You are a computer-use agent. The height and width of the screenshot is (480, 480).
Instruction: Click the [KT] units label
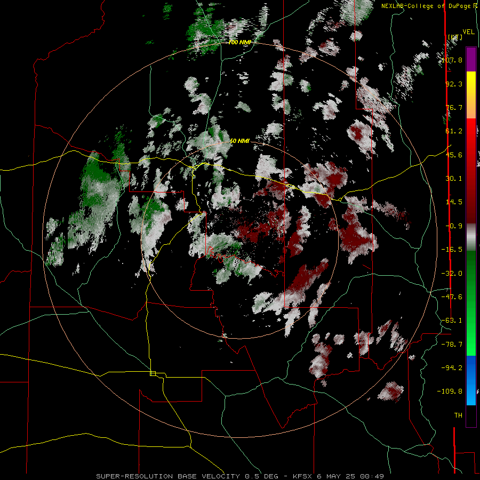tap(455, 37)
